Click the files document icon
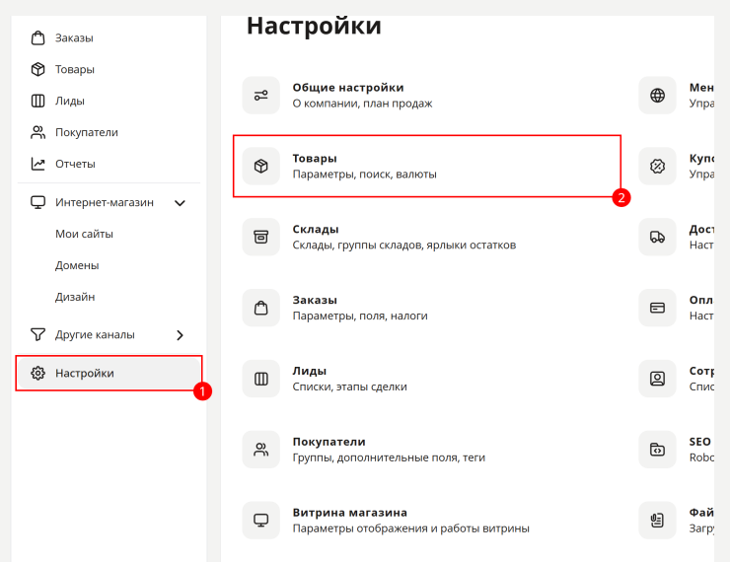This screenshot has width=730, height=562. click(x=657, y=521)
